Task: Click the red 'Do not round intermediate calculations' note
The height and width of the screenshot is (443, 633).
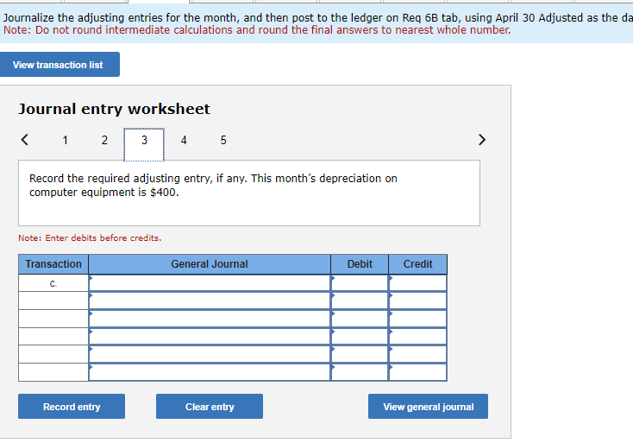Action: click(x=257, y=30)
